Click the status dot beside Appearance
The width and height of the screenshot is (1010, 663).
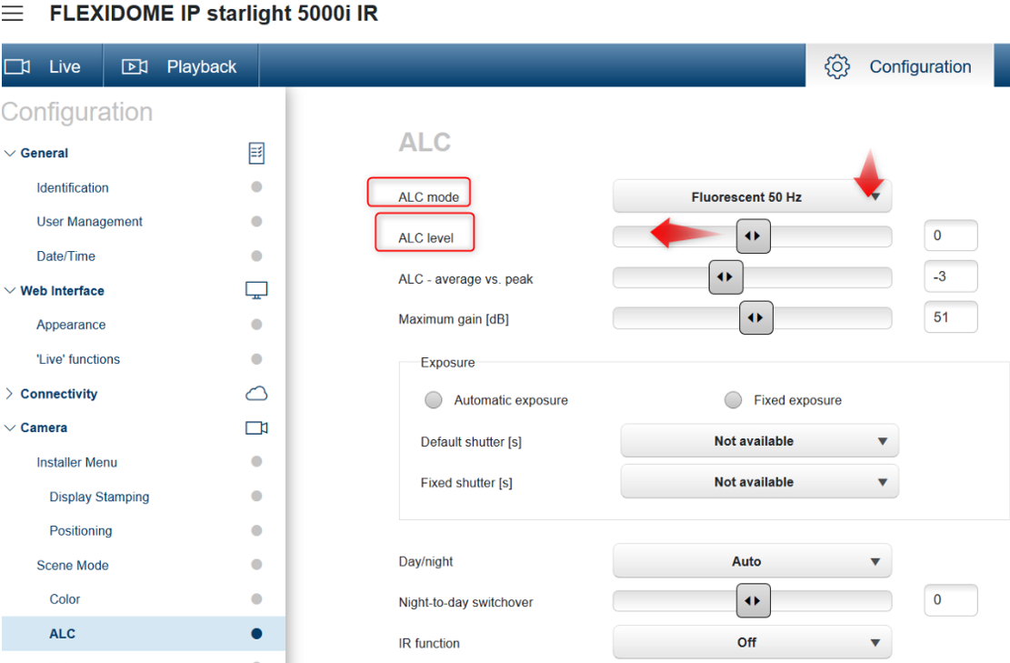[256, 324]
